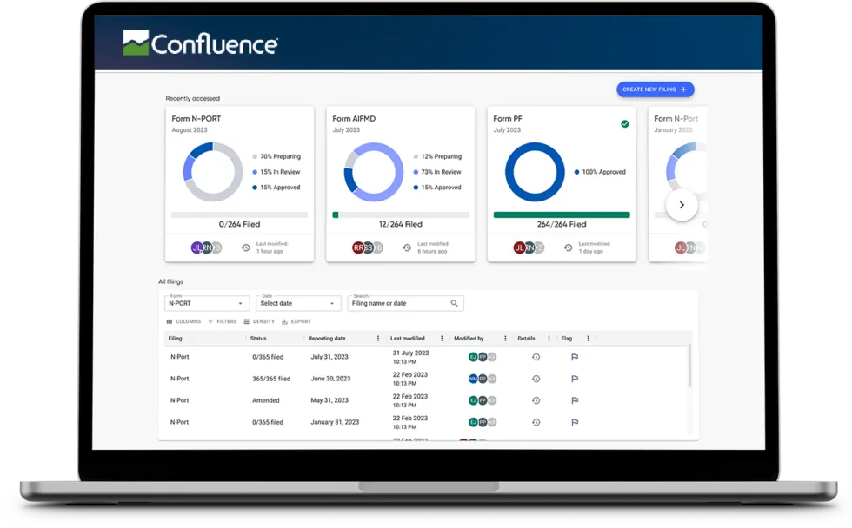The height and width of the screenshot is (528, 852).
Task: View details history for the June 30, 2023 row
Action: 536,379
